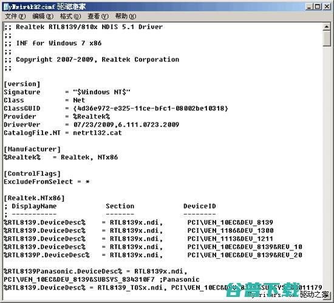Open the 帮助(H) menu

[x=126, y=16]
